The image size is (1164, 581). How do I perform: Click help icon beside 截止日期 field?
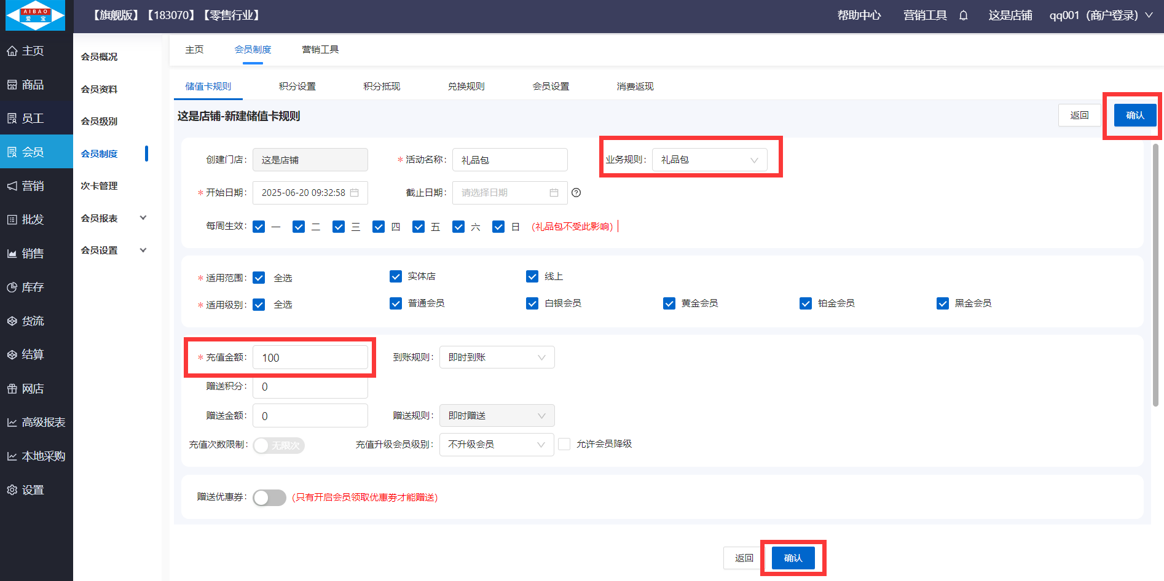(x=576, y=193)
